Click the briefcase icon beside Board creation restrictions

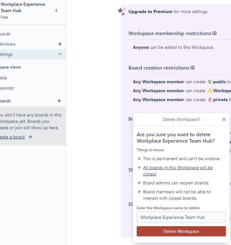tap(192, 68)
